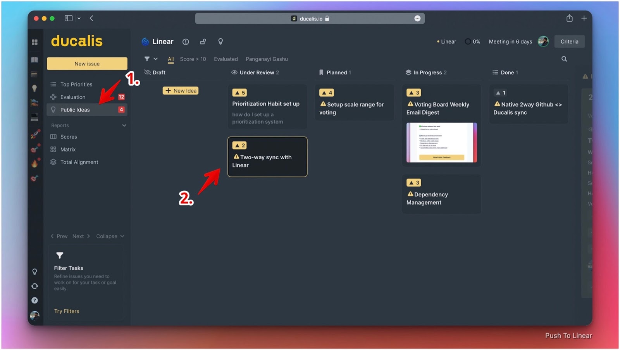The height and width of the screenshot is (350, 620).
Task: Select the All filter tab
Action: (x=170, y=59)
